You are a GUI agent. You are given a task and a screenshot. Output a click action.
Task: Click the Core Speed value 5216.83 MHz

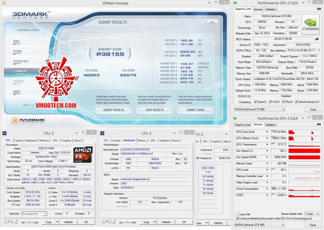tap(32, 192)
